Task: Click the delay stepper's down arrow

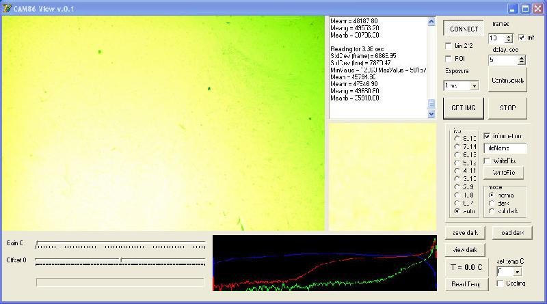Action: (522, 62)
